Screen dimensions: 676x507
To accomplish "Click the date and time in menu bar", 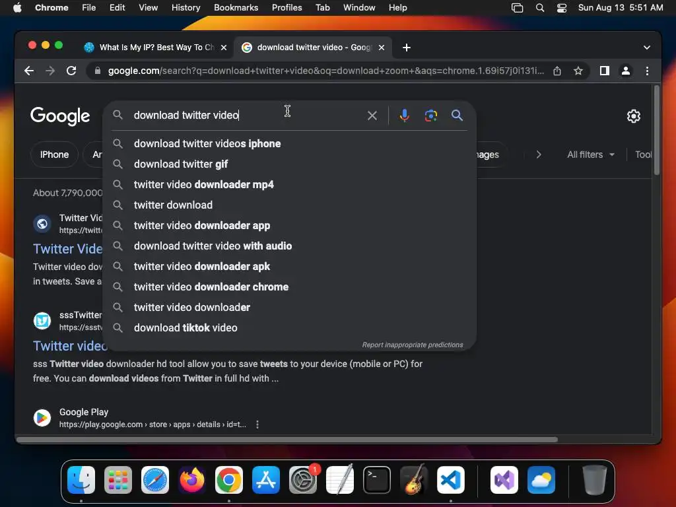I will tap(621, 8).
